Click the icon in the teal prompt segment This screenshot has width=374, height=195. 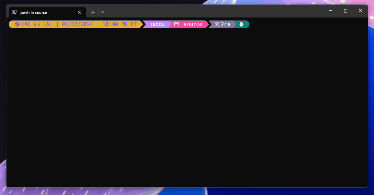[x=241, y=24]
